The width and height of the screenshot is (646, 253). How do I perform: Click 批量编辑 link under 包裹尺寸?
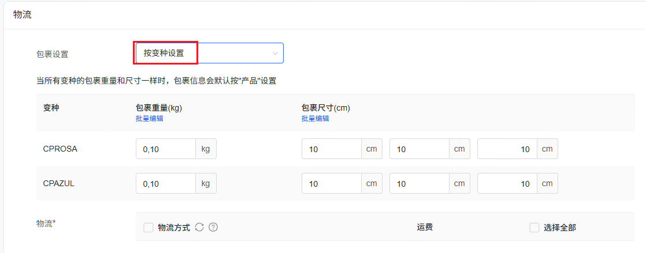pos(315,119)
